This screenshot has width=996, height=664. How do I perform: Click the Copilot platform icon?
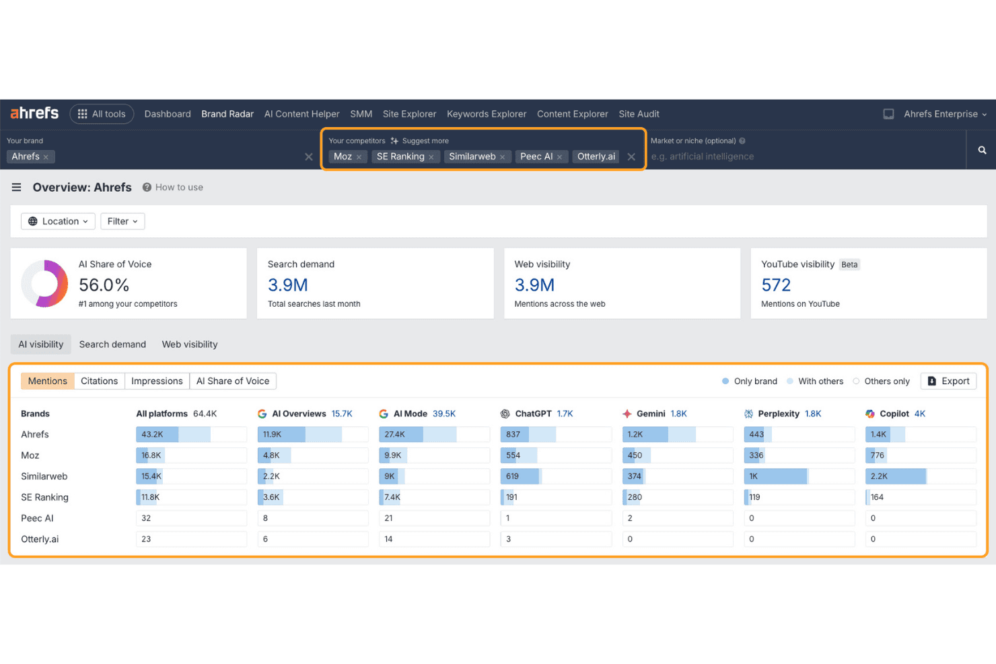(x=870, y=414)
